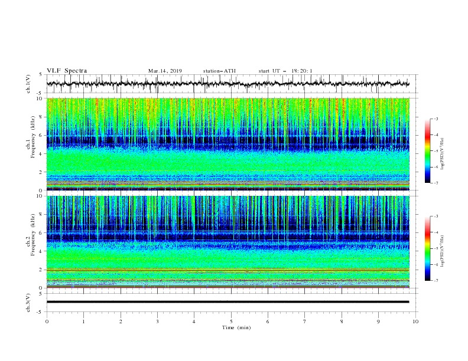
Task: Click the "6" tick on time axis
Action: click(268, 321)
